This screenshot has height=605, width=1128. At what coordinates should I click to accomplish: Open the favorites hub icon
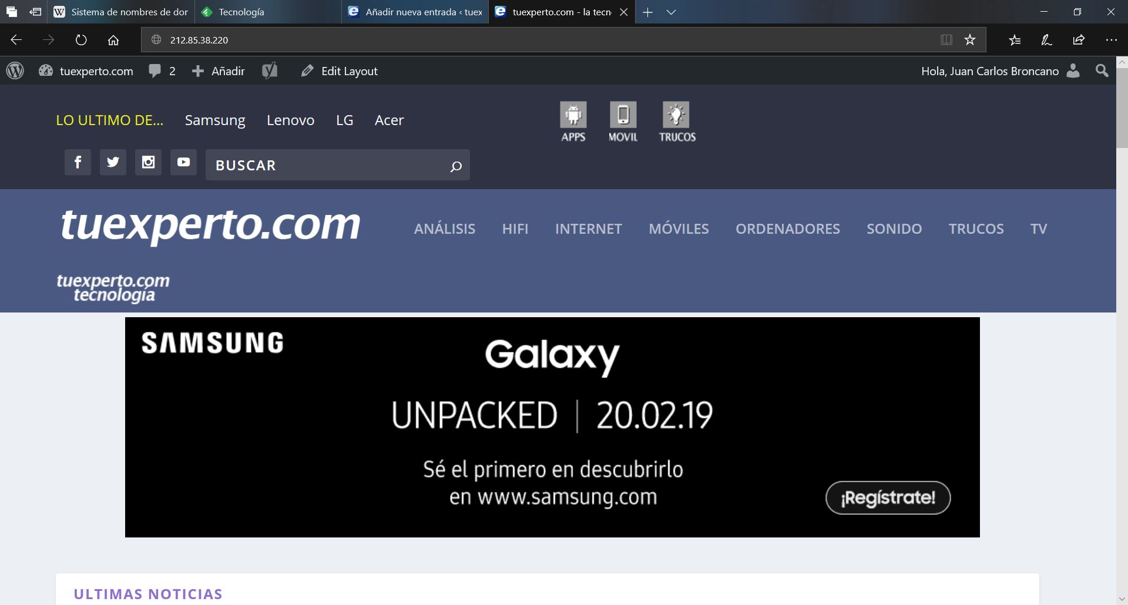(1015, 40)
